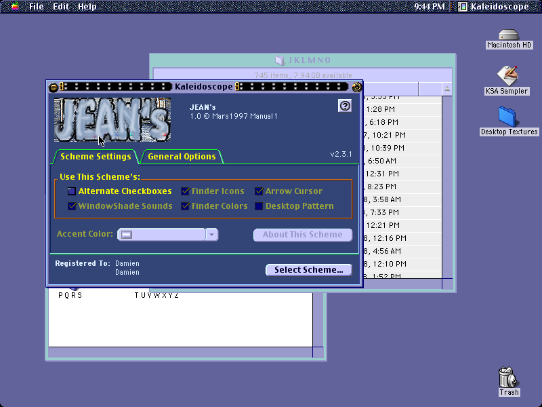Viewport: 542px width, 407px height.
Task: Click the About This Scheme button
Action: click(303, 235)
